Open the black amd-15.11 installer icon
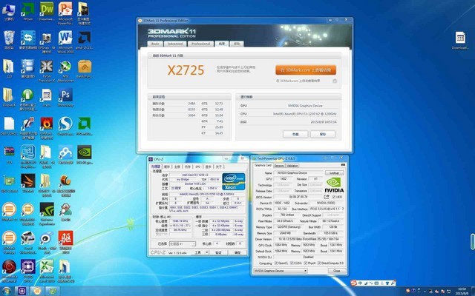The image size is (475, 296). click(85, 40)
